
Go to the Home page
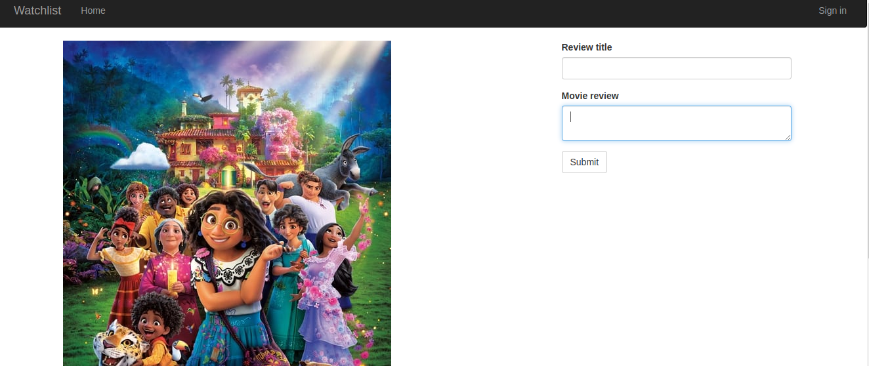(x=93, y=10)
